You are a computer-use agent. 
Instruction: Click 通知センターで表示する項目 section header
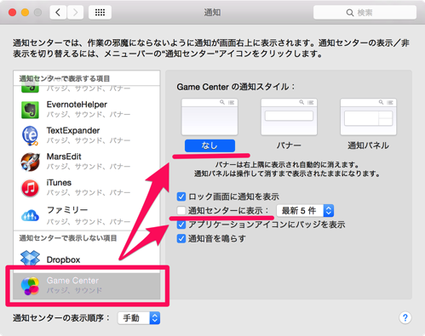point(65,78)
